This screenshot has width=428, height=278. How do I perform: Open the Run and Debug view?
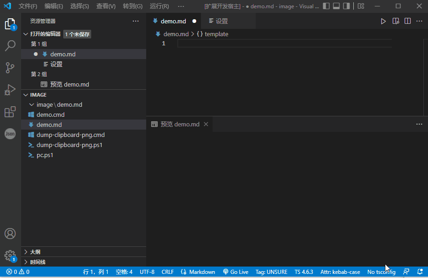(10, 90)
